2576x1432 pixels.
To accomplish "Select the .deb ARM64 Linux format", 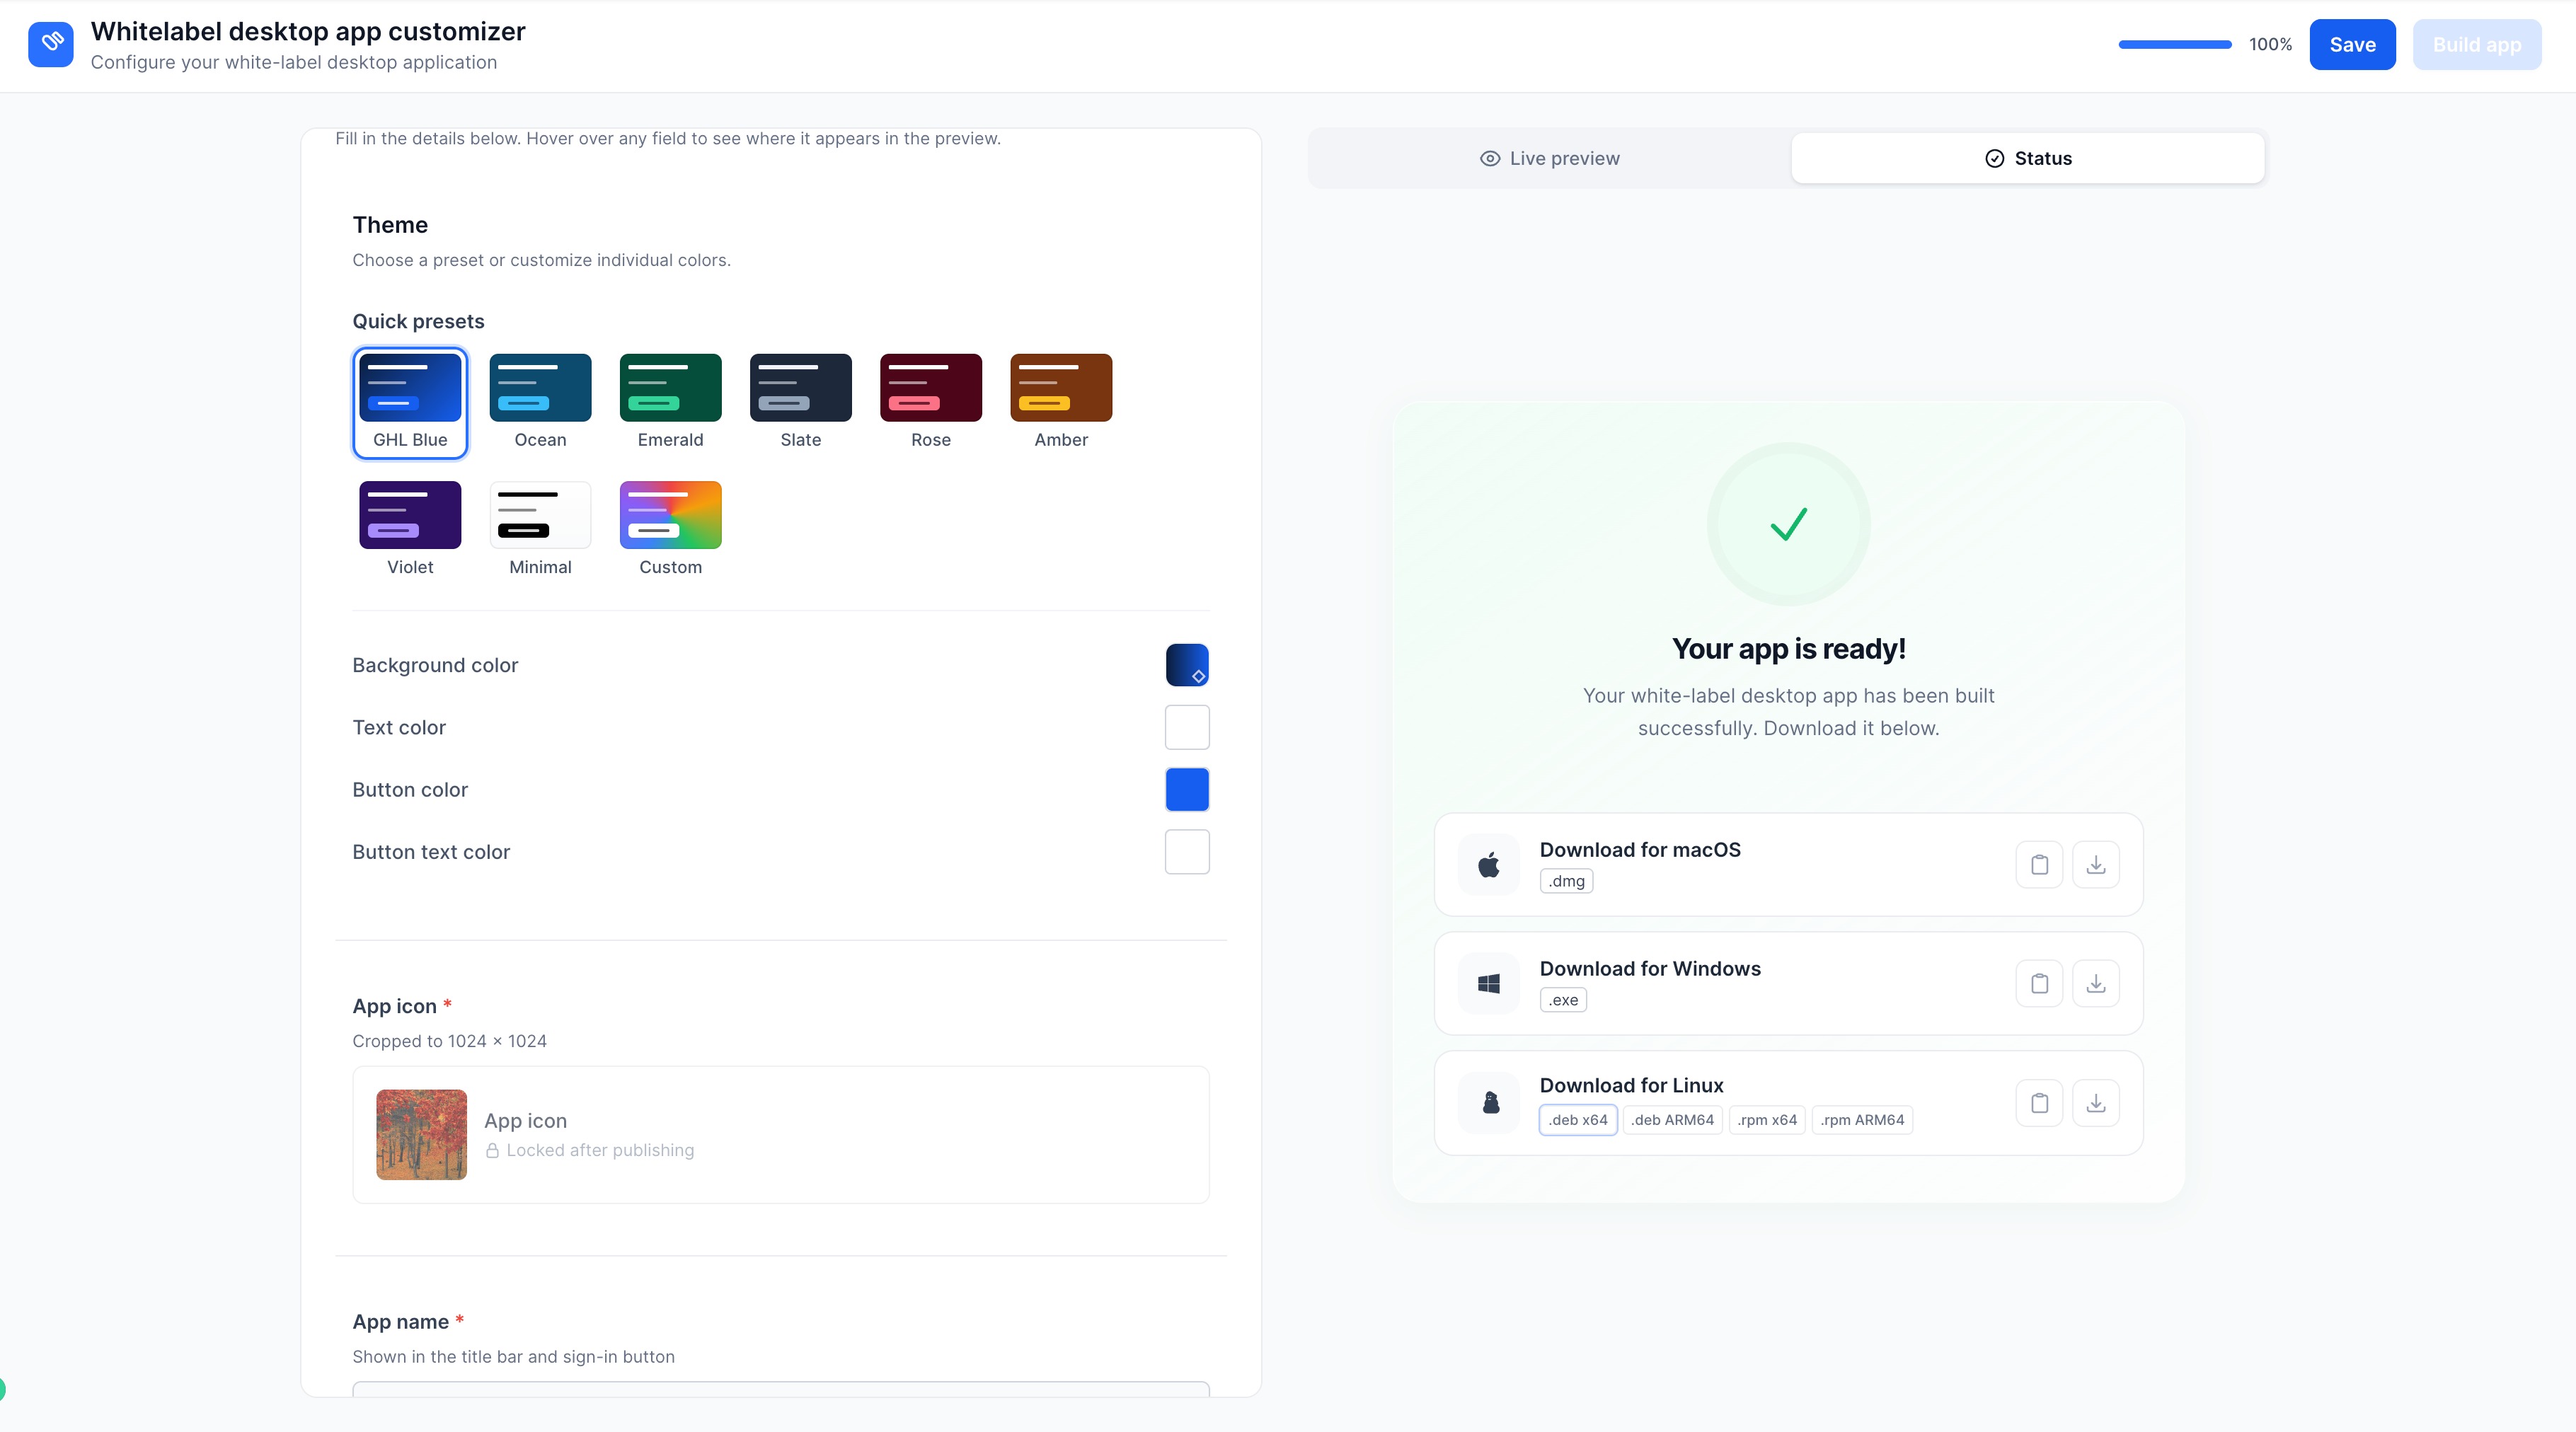I will [1672, 1120].
